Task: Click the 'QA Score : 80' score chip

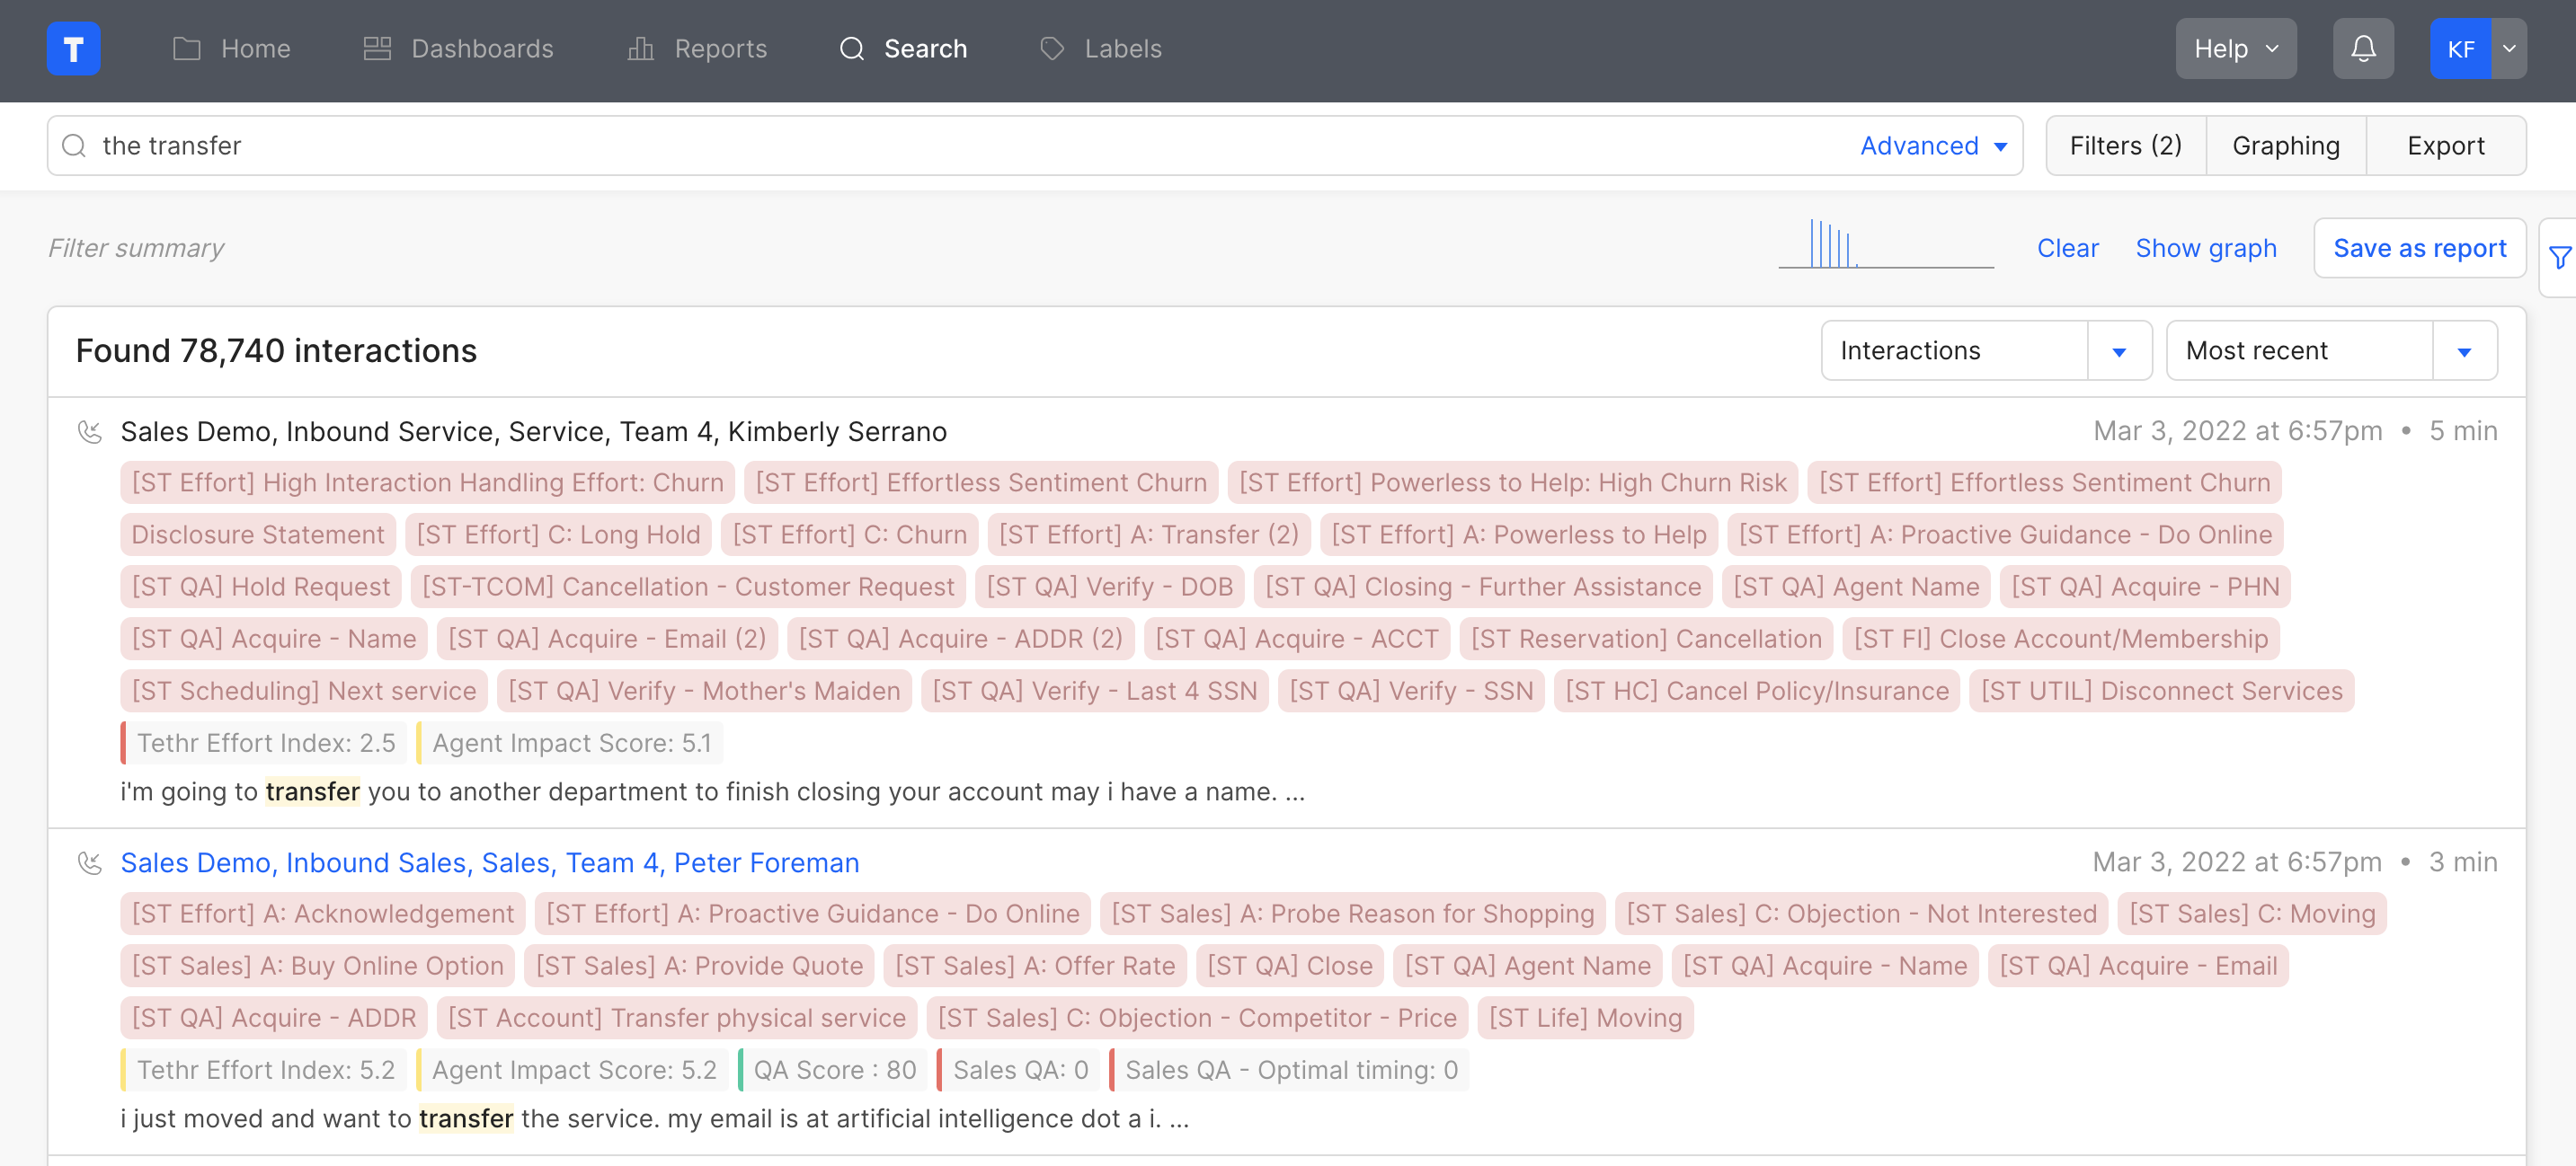Action: point(833,1069)
